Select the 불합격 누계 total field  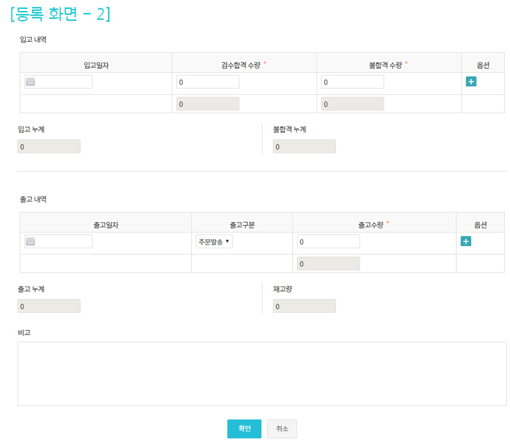[x=304, y=147]
